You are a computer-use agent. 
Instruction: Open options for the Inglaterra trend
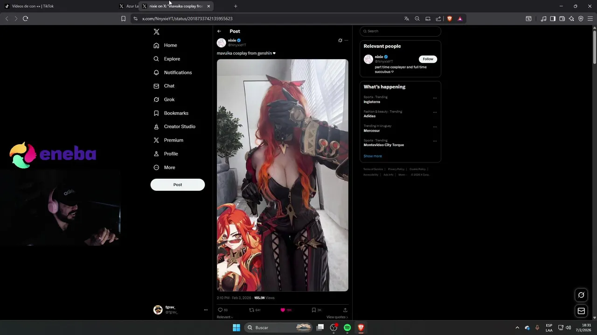click(x=435, y=98)
